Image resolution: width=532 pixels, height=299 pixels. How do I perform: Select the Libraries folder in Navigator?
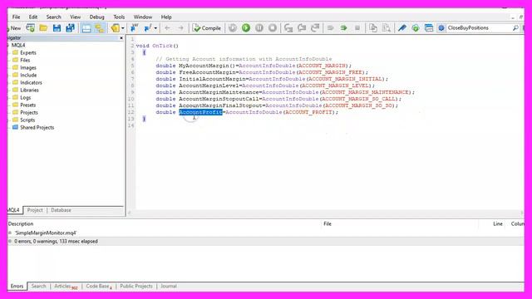click(x=29, y=90)
